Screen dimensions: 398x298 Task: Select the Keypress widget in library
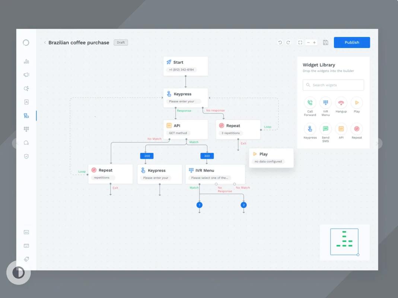point(310,131)
